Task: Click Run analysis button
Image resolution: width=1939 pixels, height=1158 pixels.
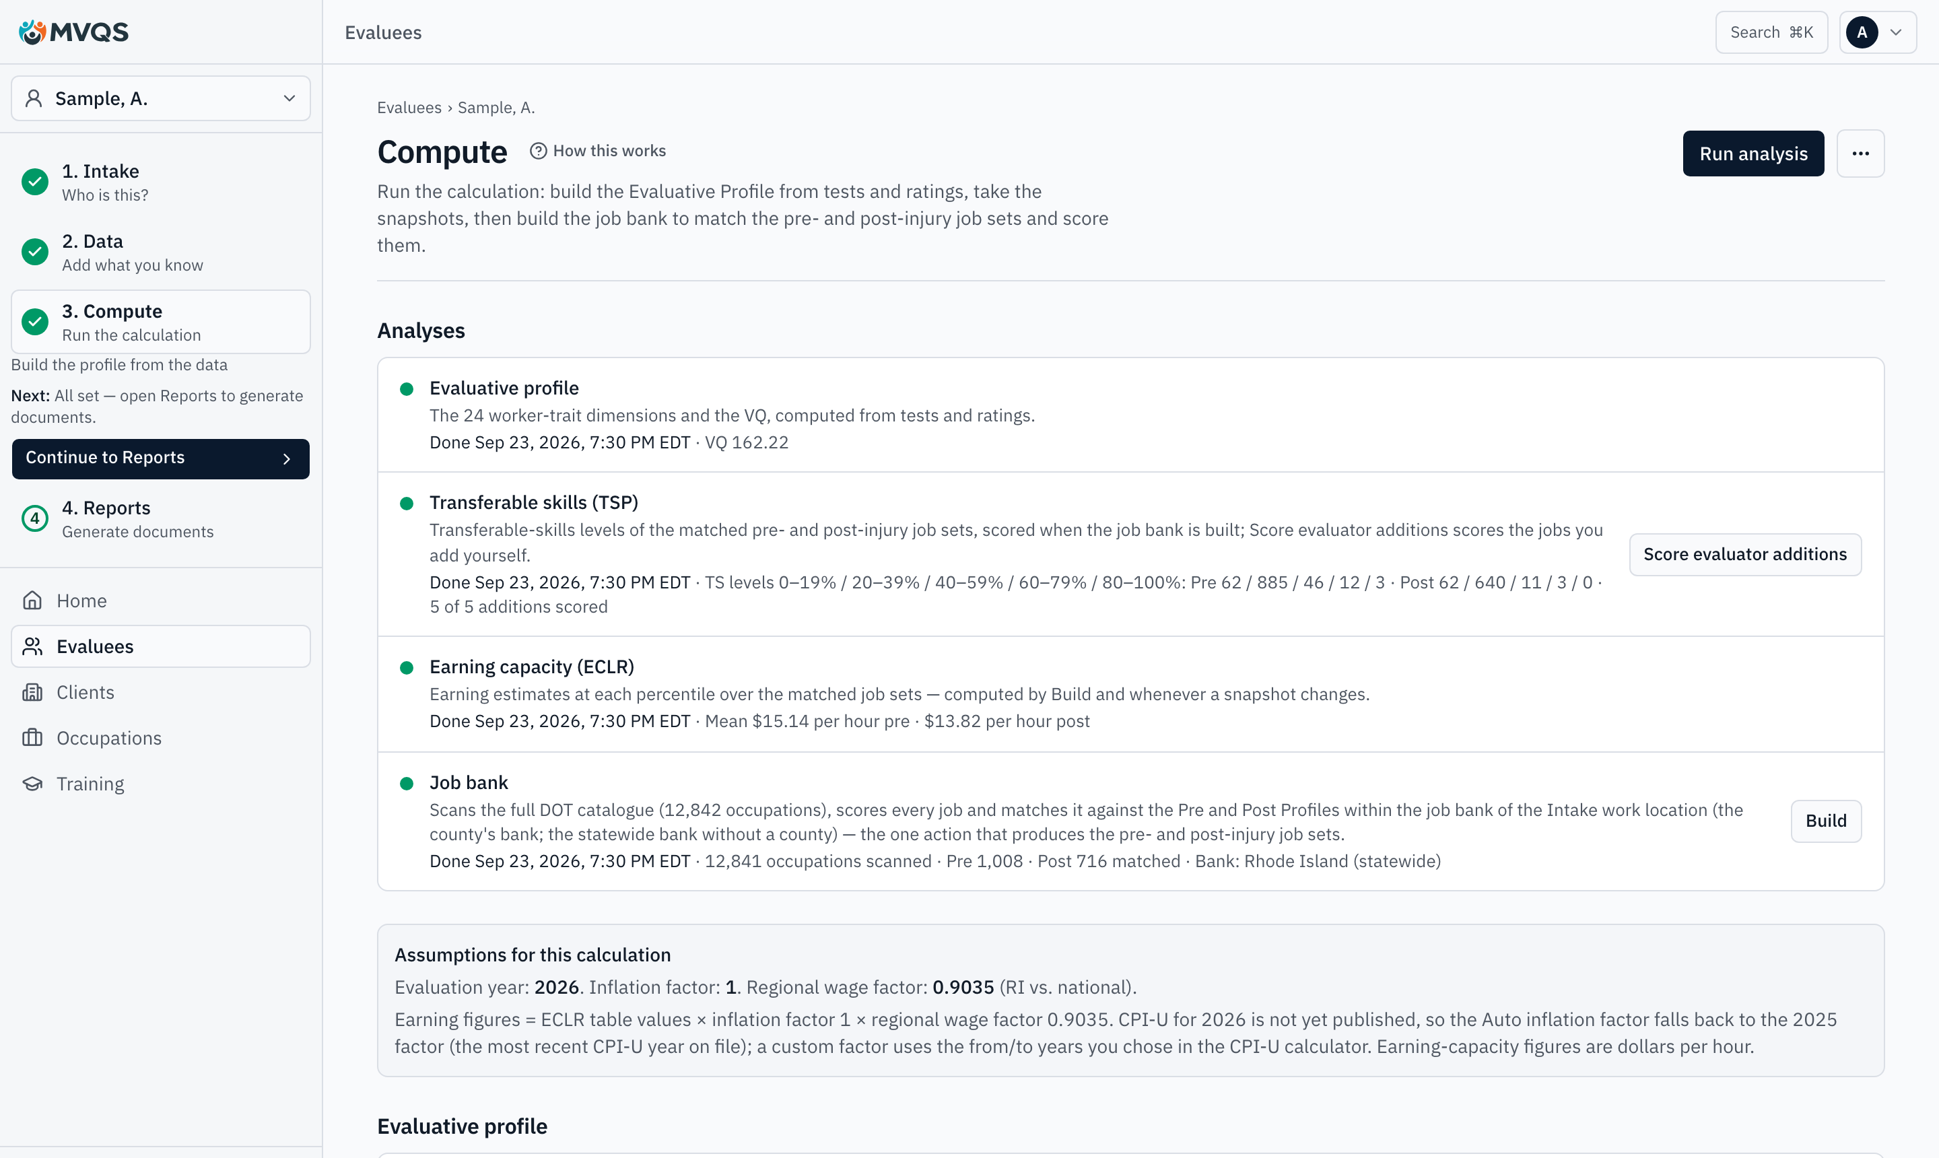Action: (1753, 154)
